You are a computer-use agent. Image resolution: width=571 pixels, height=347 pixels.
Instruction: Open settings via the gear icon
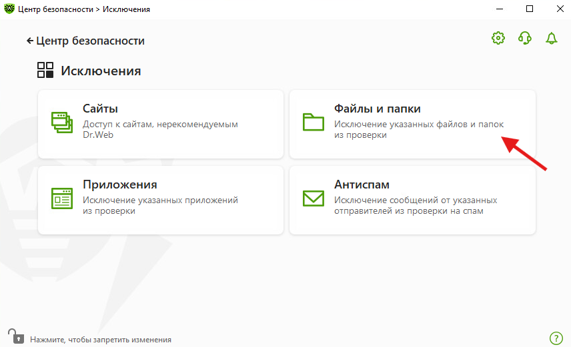(498, 38)
